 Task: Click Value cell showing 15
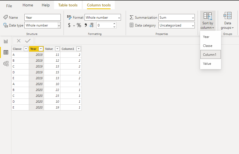52,72
